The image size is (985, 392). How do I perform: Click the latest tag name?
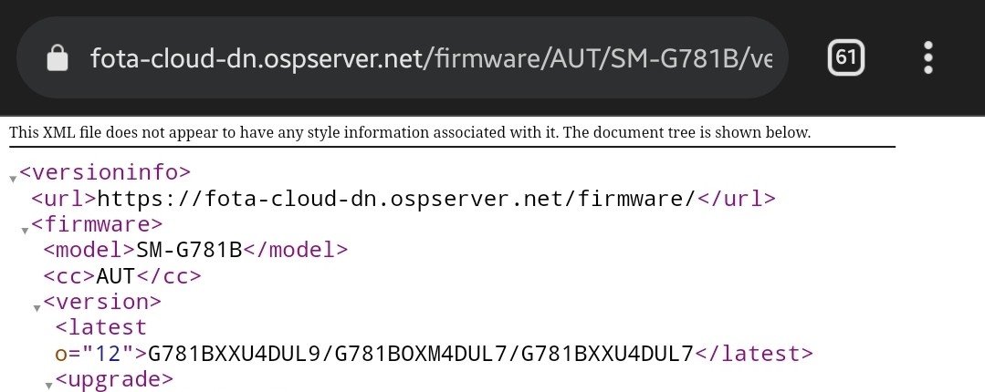pos(101,327)
